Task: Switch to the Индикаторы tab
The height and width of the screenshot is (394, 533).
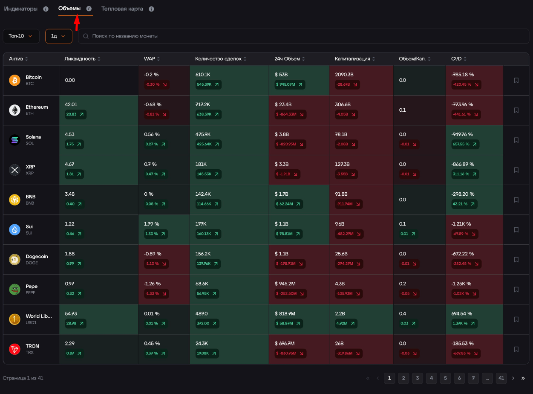Action: [x=21, y=9]
